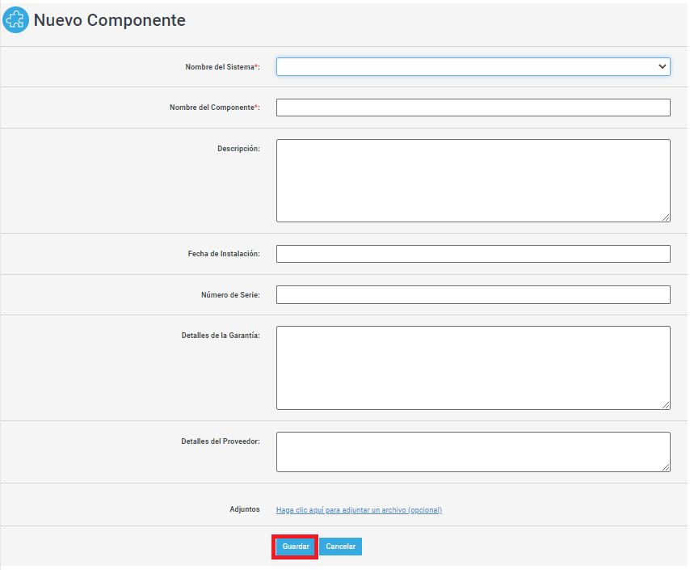The height and width of the screenshot is (570, 690).
Task: Click inside the Descripción text area
Action: [473, 180]
